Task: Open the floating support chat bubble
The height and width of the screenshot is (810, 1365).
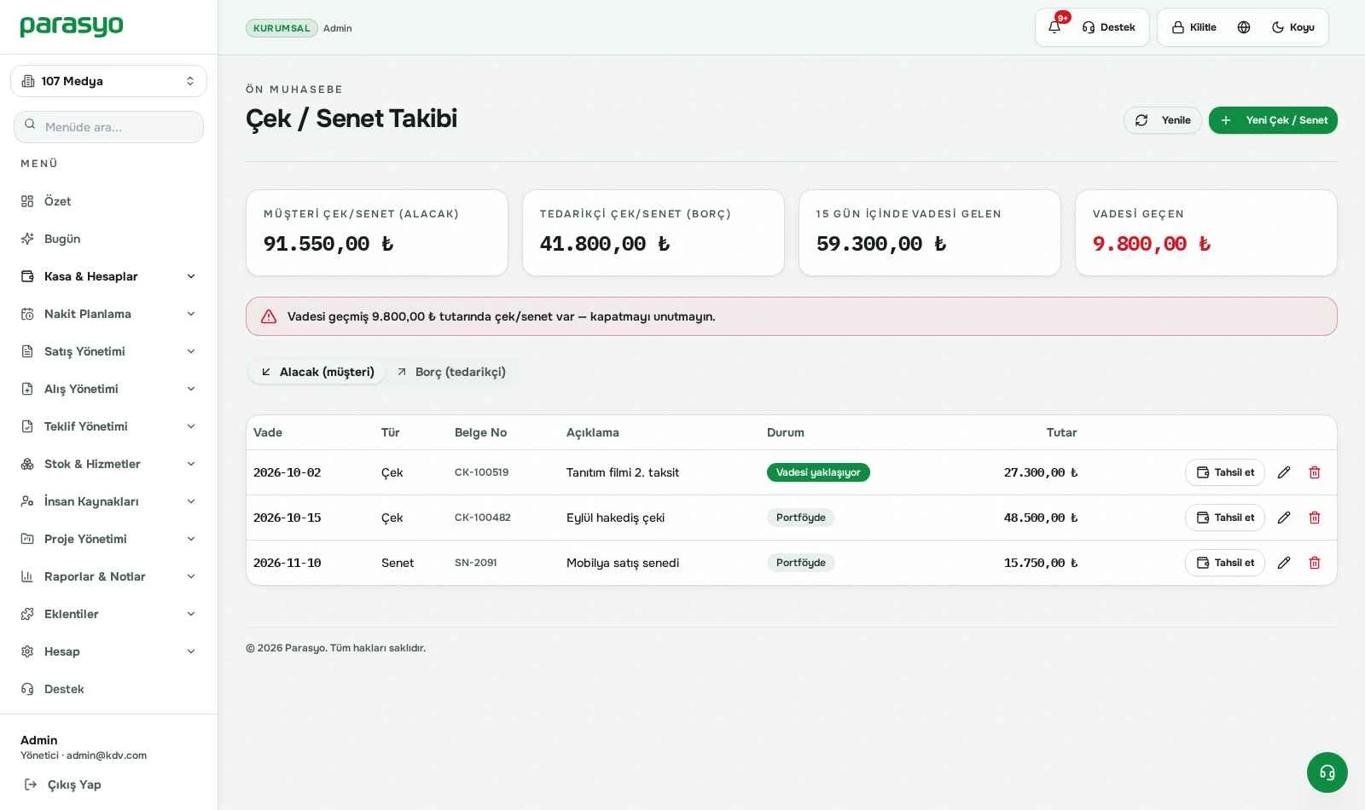Action: [1327, 772]
